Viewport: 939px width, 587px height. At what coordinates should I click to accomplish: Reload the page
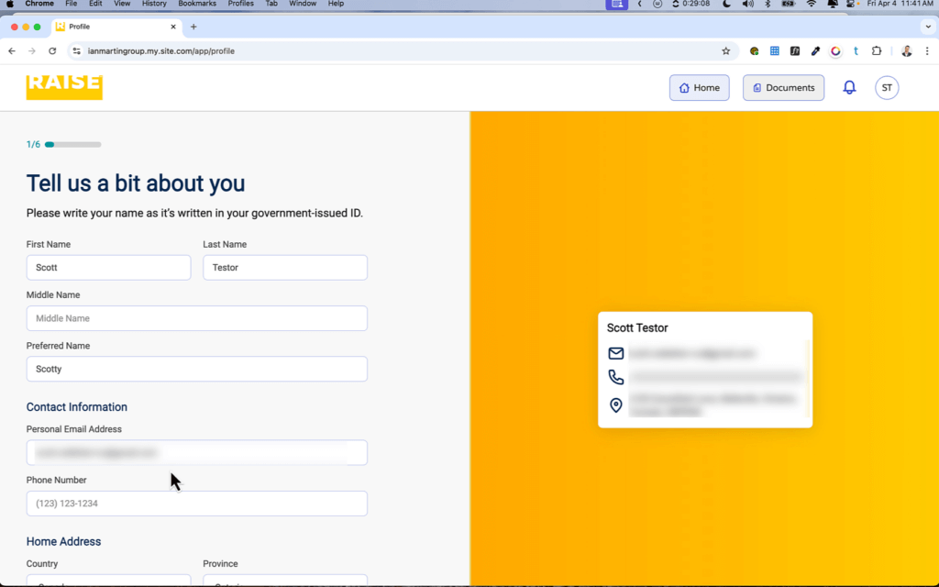[x=52, y=51]
